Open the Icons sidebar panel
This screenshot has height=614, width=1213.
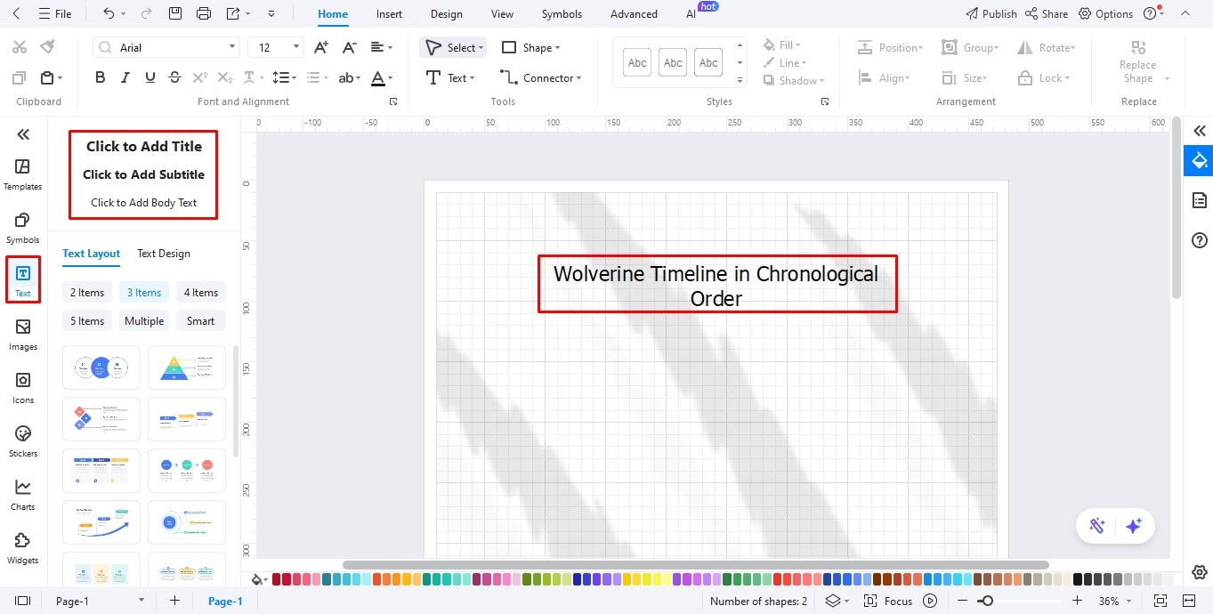point(23,387)
